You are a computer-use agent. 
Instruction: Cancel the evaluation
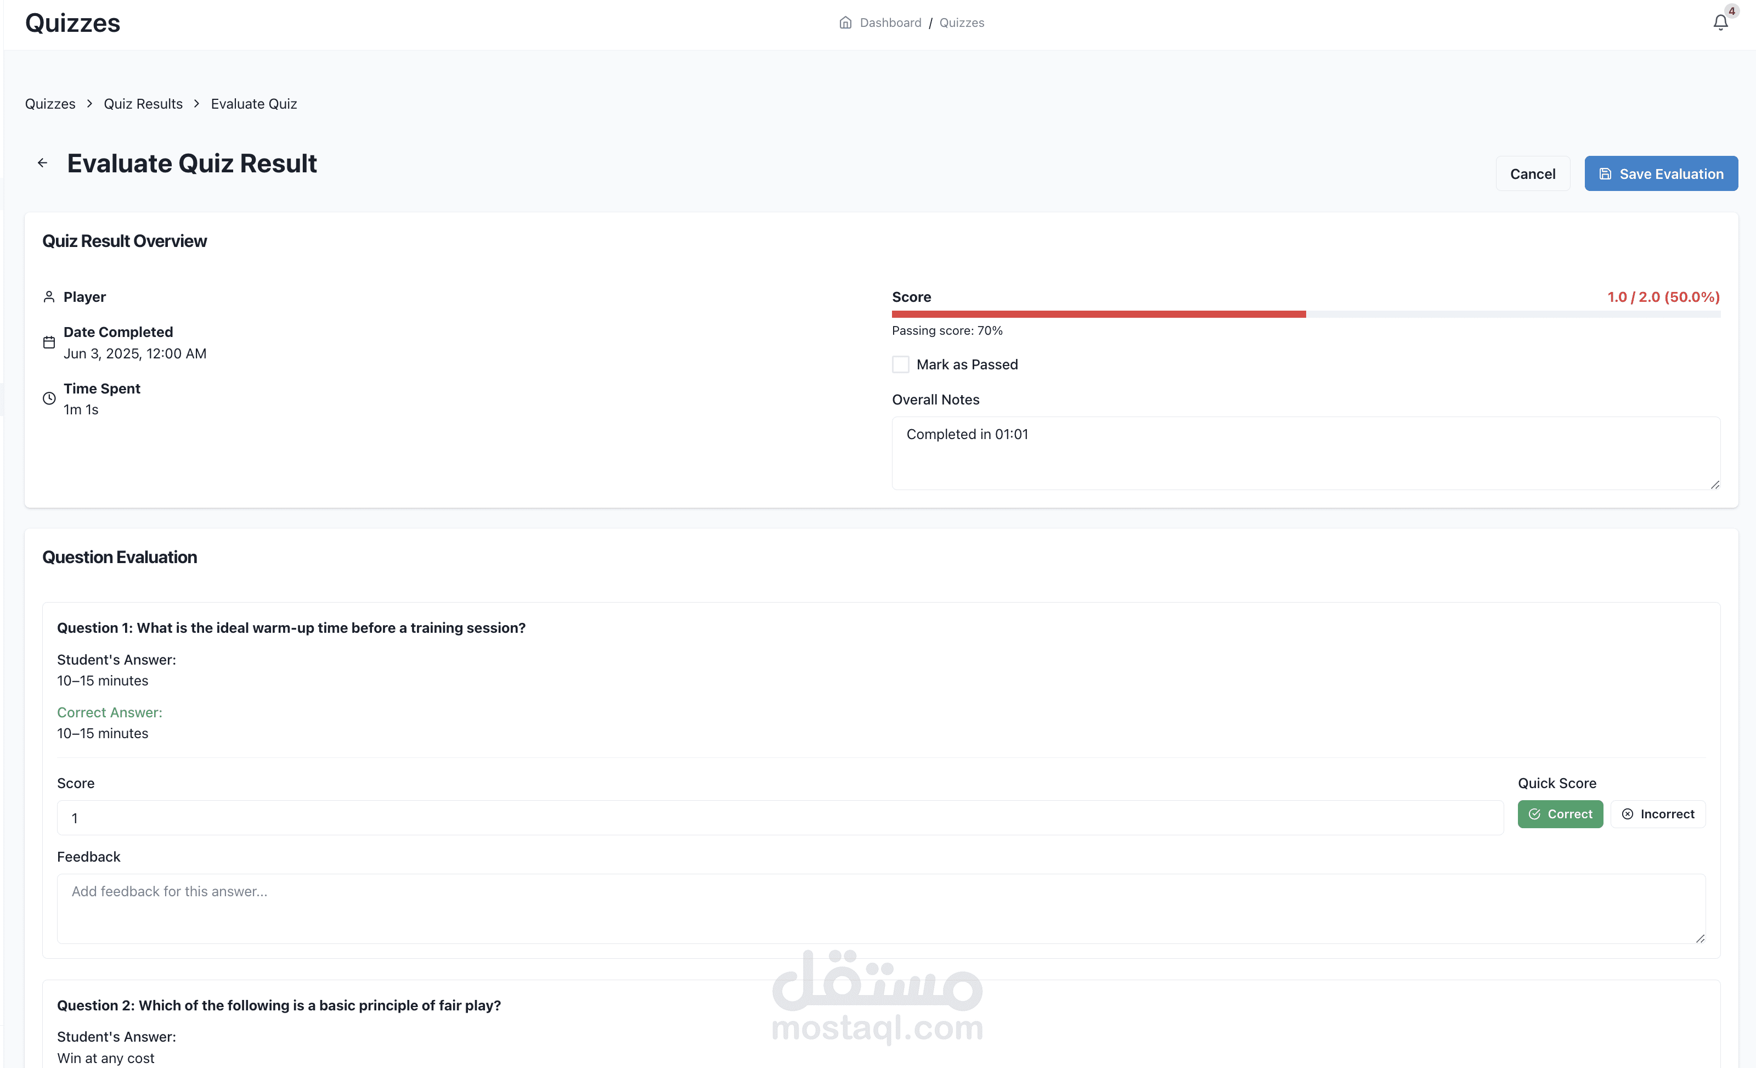(x=1533, y=174)
